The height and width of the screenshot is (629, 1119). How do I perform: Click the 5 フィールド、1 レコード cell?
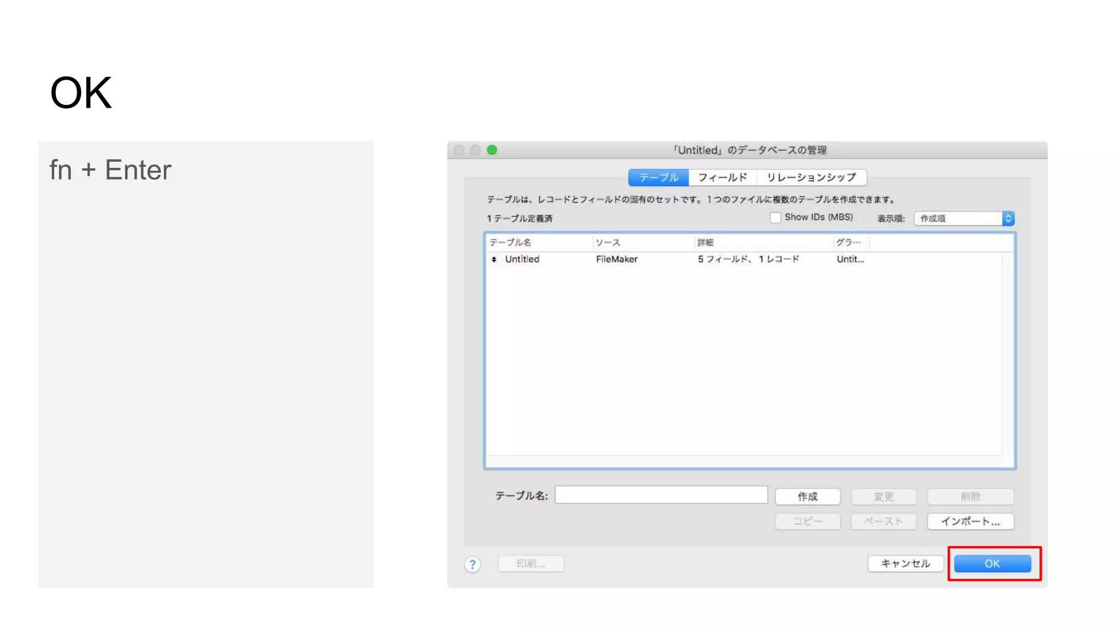[x=748, y=259]
